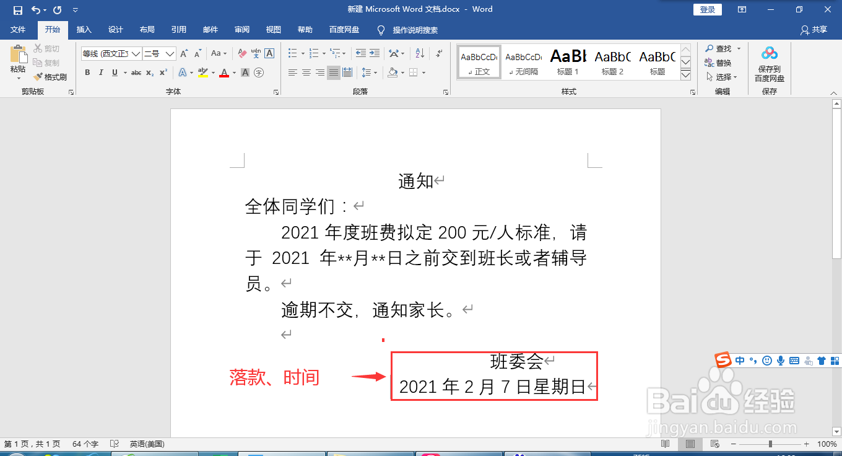
Task: Undo the last action
Action: (36, 9)
